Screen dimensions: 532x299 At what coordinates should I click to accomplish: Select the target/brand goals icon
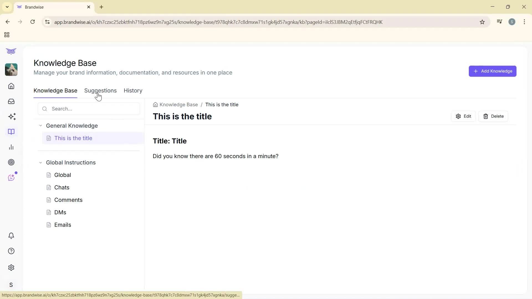11,162
